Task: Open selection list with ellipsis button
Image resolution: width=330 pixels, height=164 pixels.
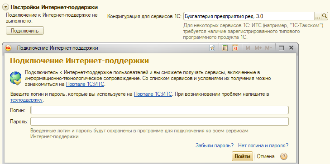Action: (318, 16)
